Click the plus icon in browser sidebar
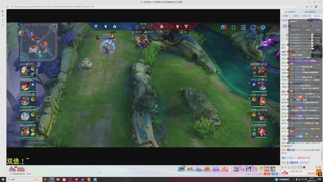This screenshot has width=323, height=182. 3,25
